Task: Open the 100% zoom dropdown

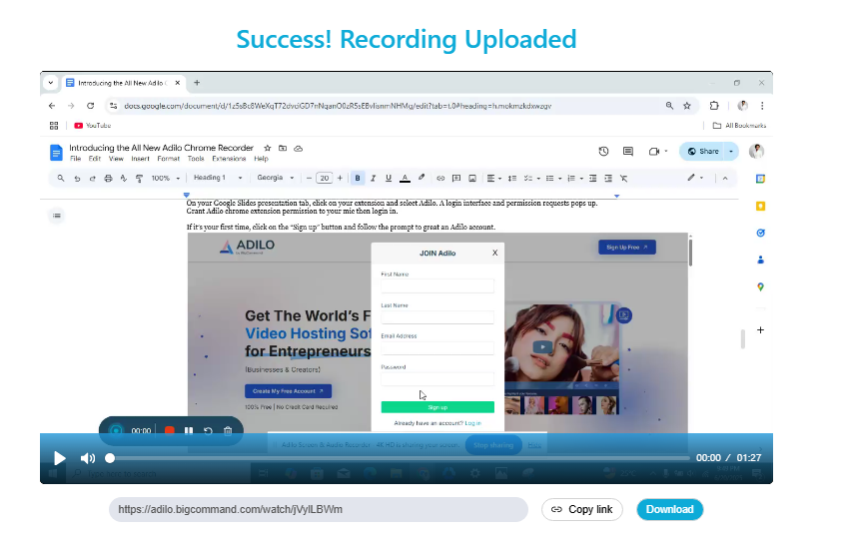Action: coord(165,178)
